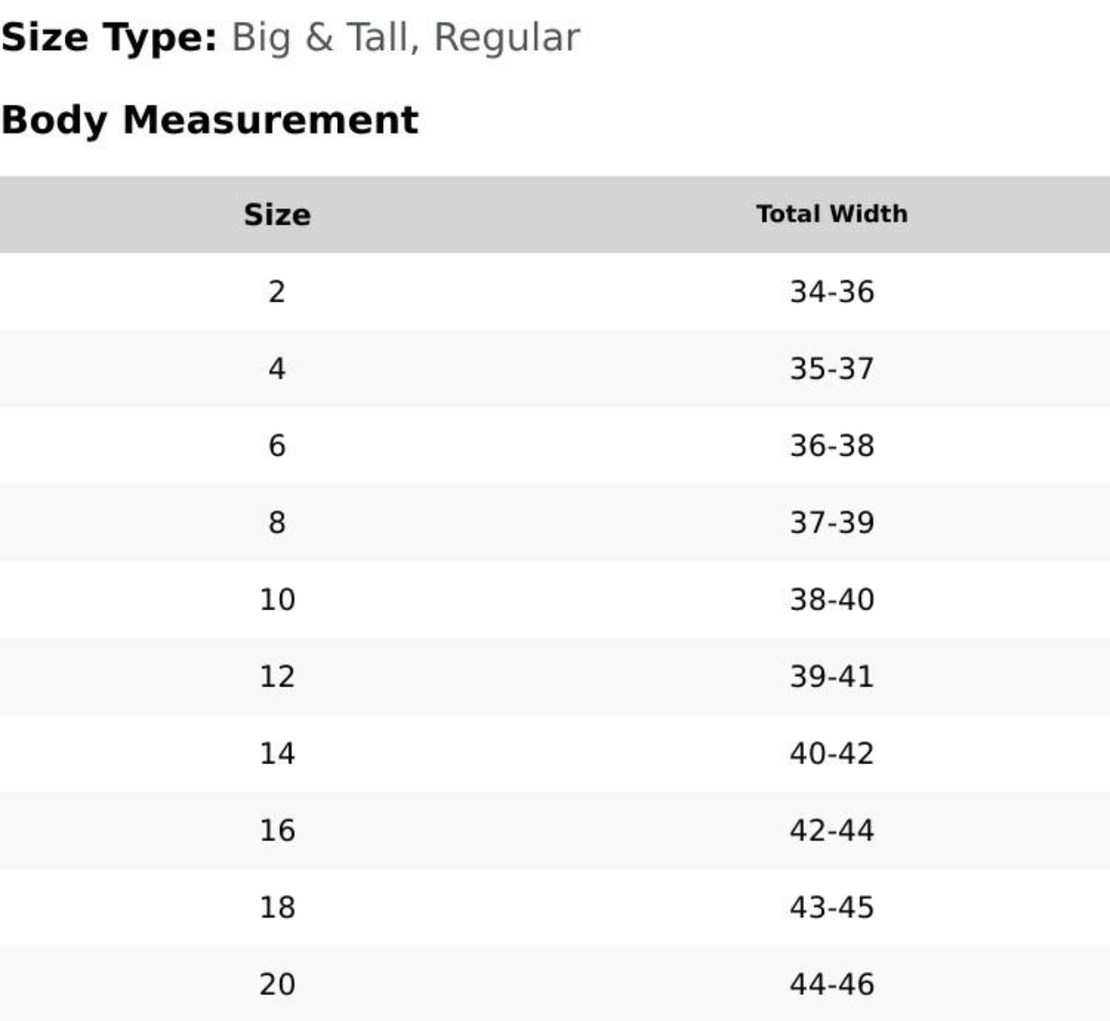Click the 35-37 width cell
This screenshot has width=1110, height=1021.
(x=832, y=368)
